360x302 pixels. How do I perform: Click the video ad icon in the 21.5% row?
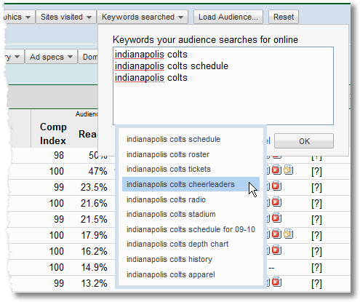tap(276, 218)
